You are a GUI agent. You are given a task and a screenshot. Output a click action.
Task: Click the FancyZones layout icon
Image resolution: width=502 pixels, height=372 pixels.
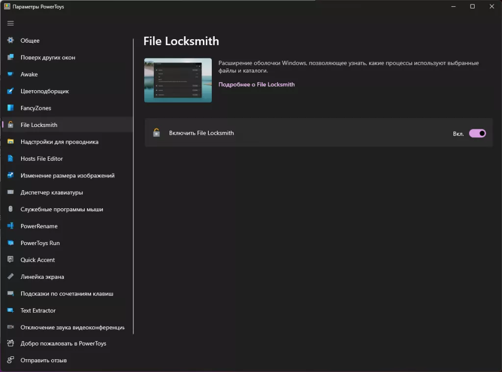coord(10,108)
